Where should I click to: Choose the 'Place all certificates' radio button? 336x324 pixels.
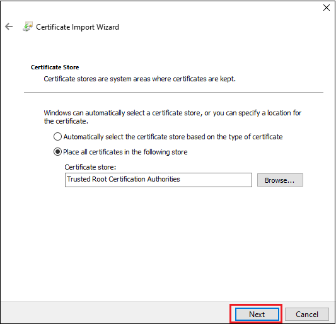coord(57,152)
